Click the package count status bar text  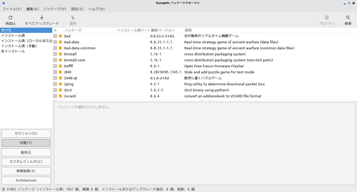pyautogui.click(x=98, y=189)
